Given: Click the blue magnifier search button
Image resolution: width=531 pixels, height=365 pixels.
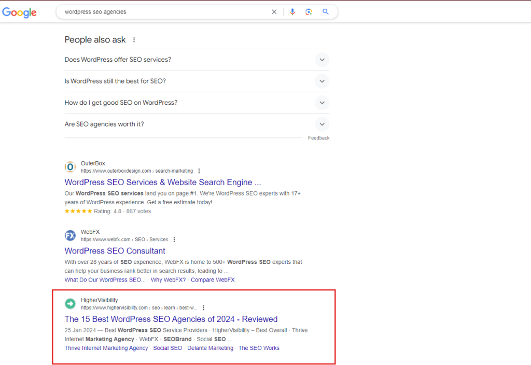Looking at the screenshot, I should [x=326, y=12].
